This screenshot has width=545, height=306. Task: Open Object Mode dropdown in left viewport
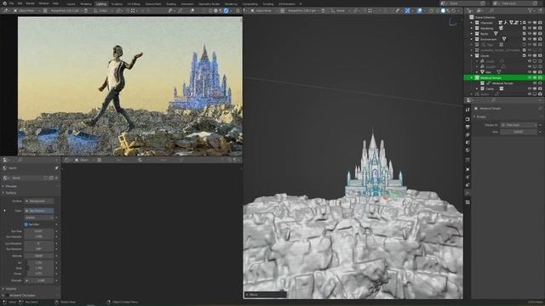[x=26, y=11]
